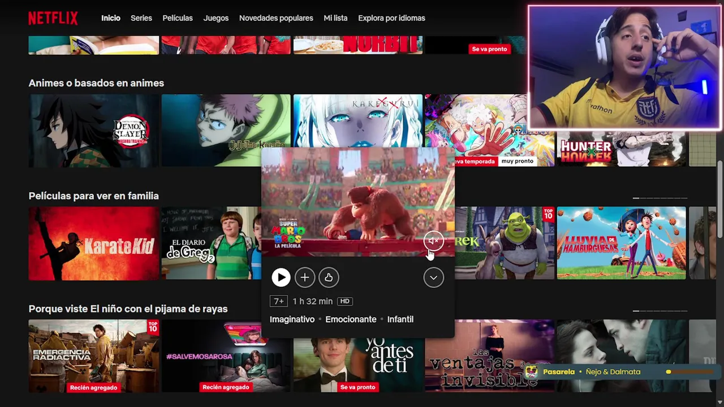Click the TOP 10 badge on Emergencia Radiactiva
The height and width of the screenshot is (407, 724).
[153, 327]
